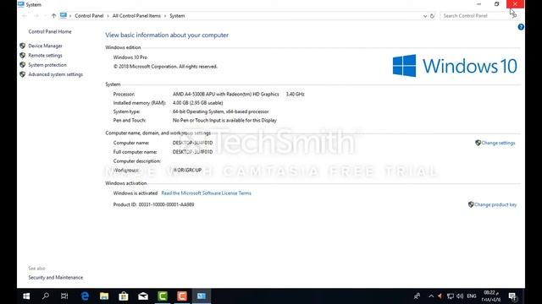Screen dimensions: 542x304
Task: Click Change product key link
Action: [x=495, y=204]
